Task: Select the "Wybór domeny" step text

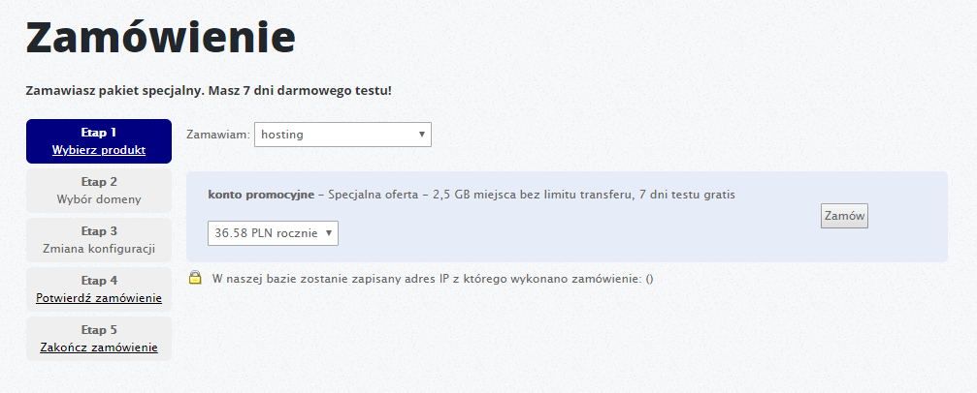Action: point(99,199)
